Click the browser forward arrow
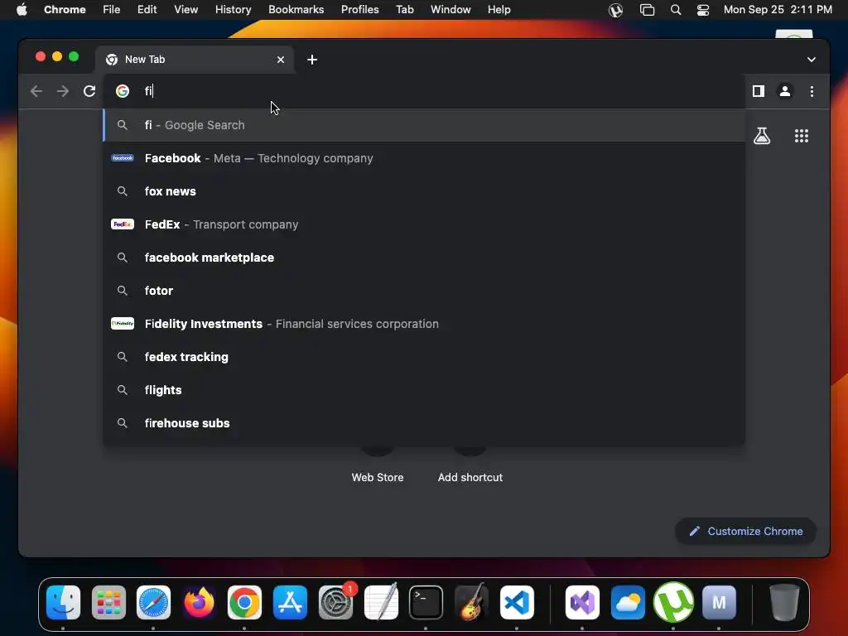The height and width of the screenshot is (636, 848). (63, 91)
